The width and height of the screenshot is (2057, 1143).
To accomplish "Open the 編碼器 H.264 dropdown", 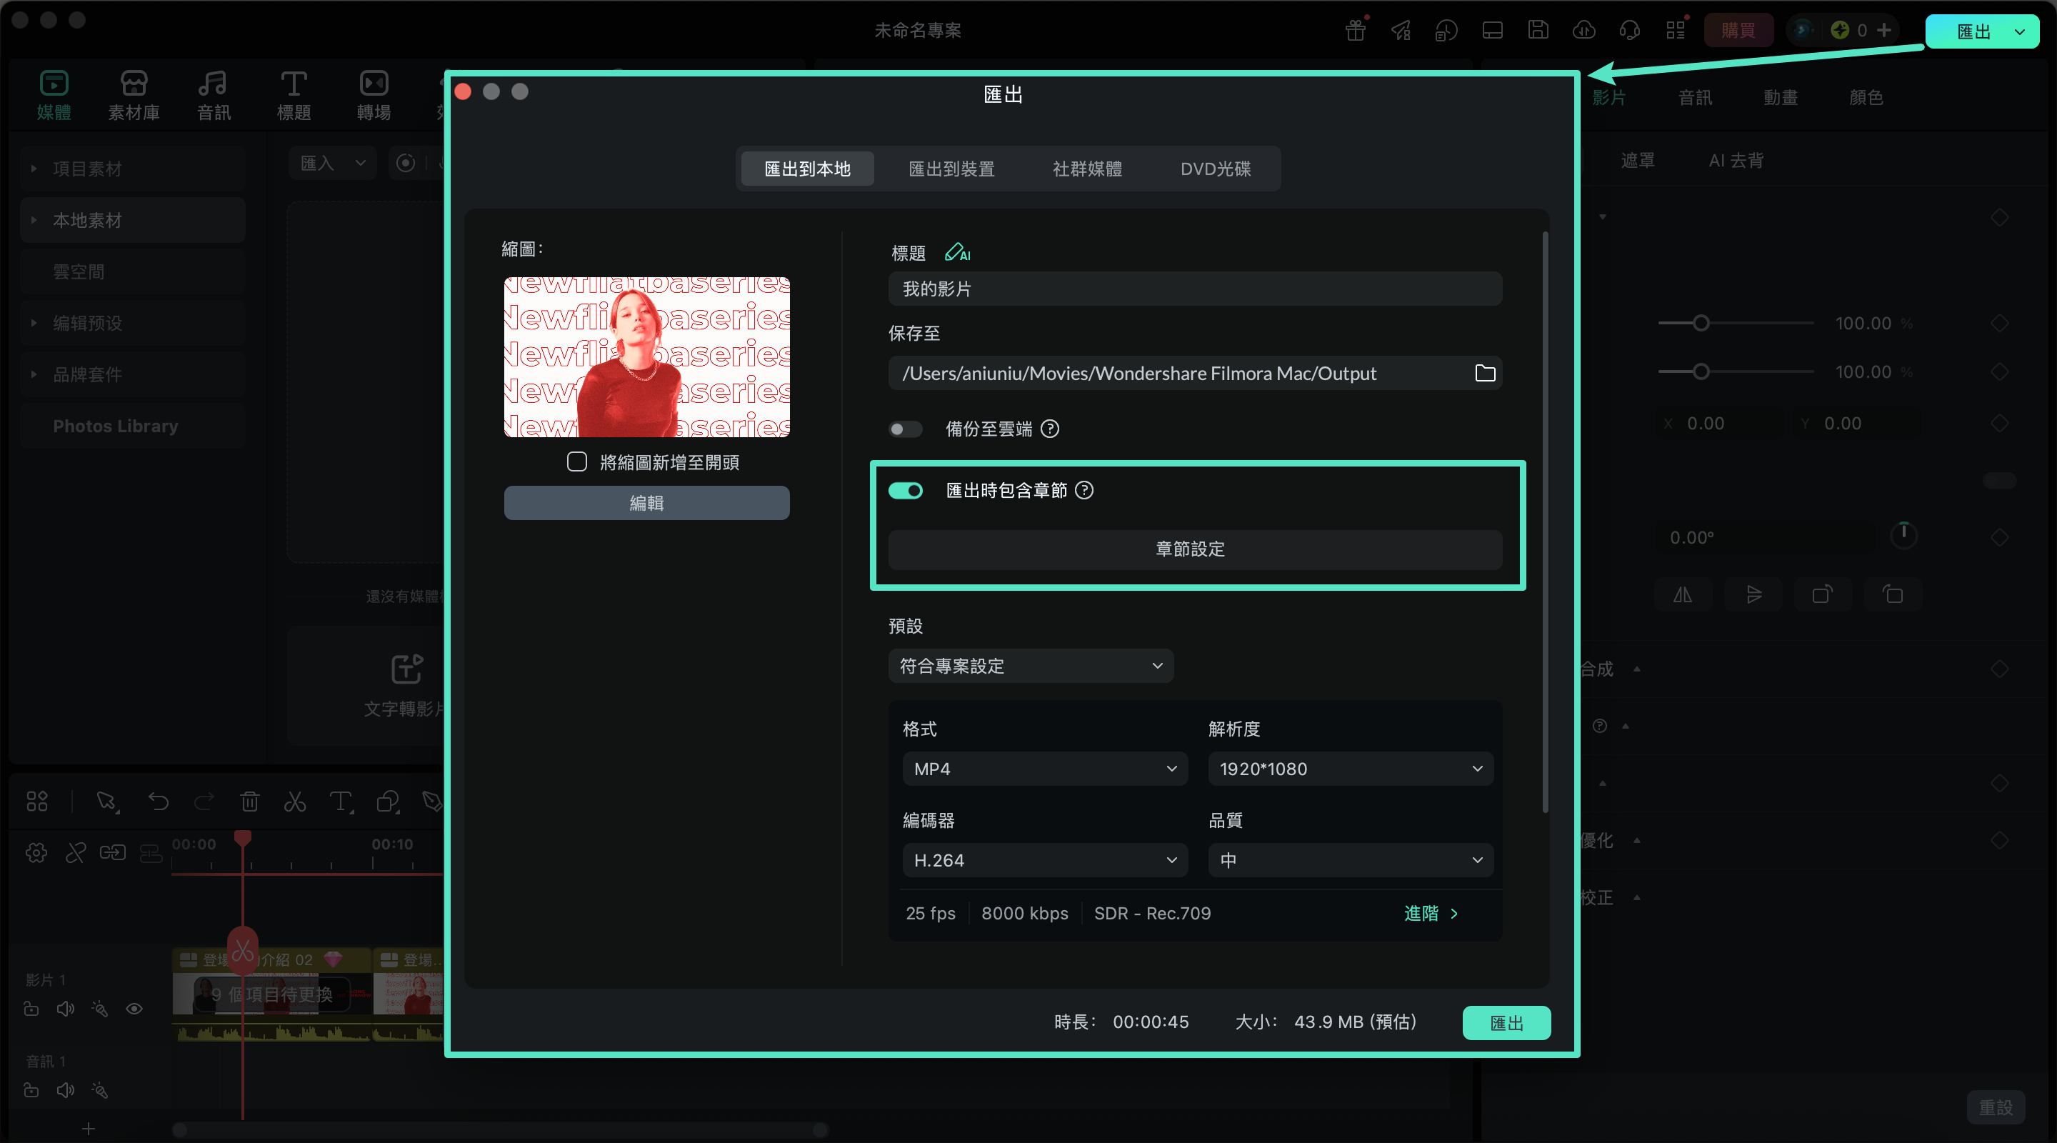I will (1045, 860).
